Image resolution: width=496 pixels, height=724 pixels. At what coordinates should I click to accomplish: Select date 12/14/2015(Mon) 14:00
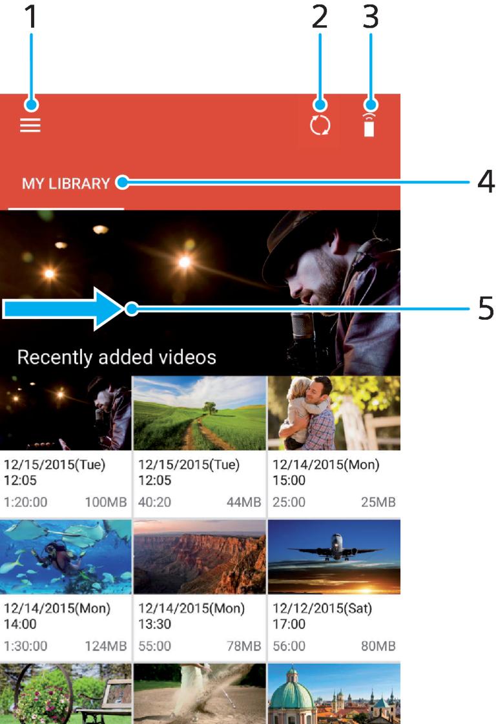pos(57,616)
